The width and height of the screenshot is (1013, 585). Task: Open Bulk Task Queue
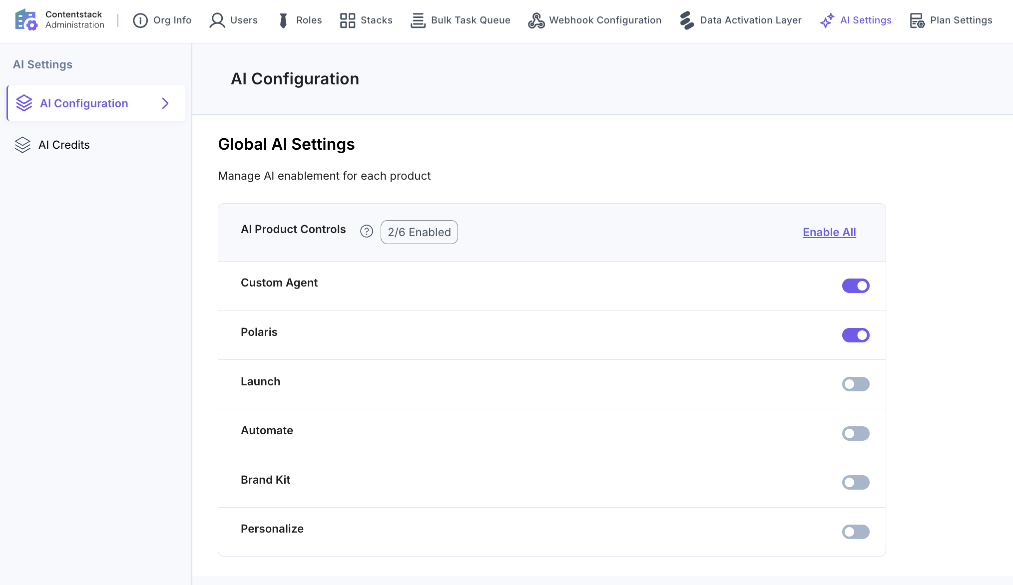tap(461, 20)
